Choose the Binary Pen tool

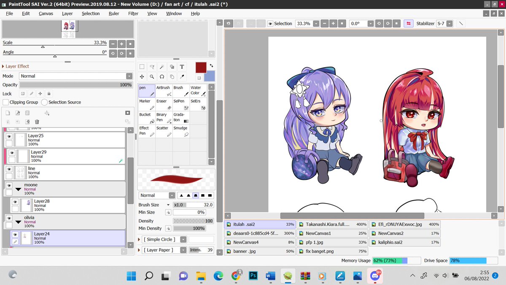(164, 118)
